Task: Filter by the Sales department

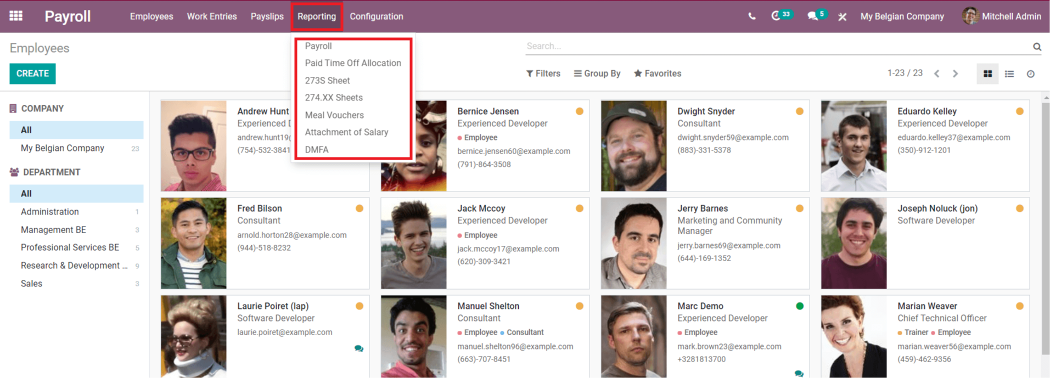Action: 31,284
